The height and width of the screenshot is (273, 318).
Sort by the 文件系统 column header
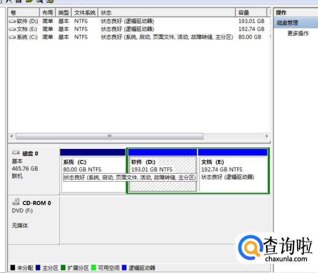coord(85,12)
